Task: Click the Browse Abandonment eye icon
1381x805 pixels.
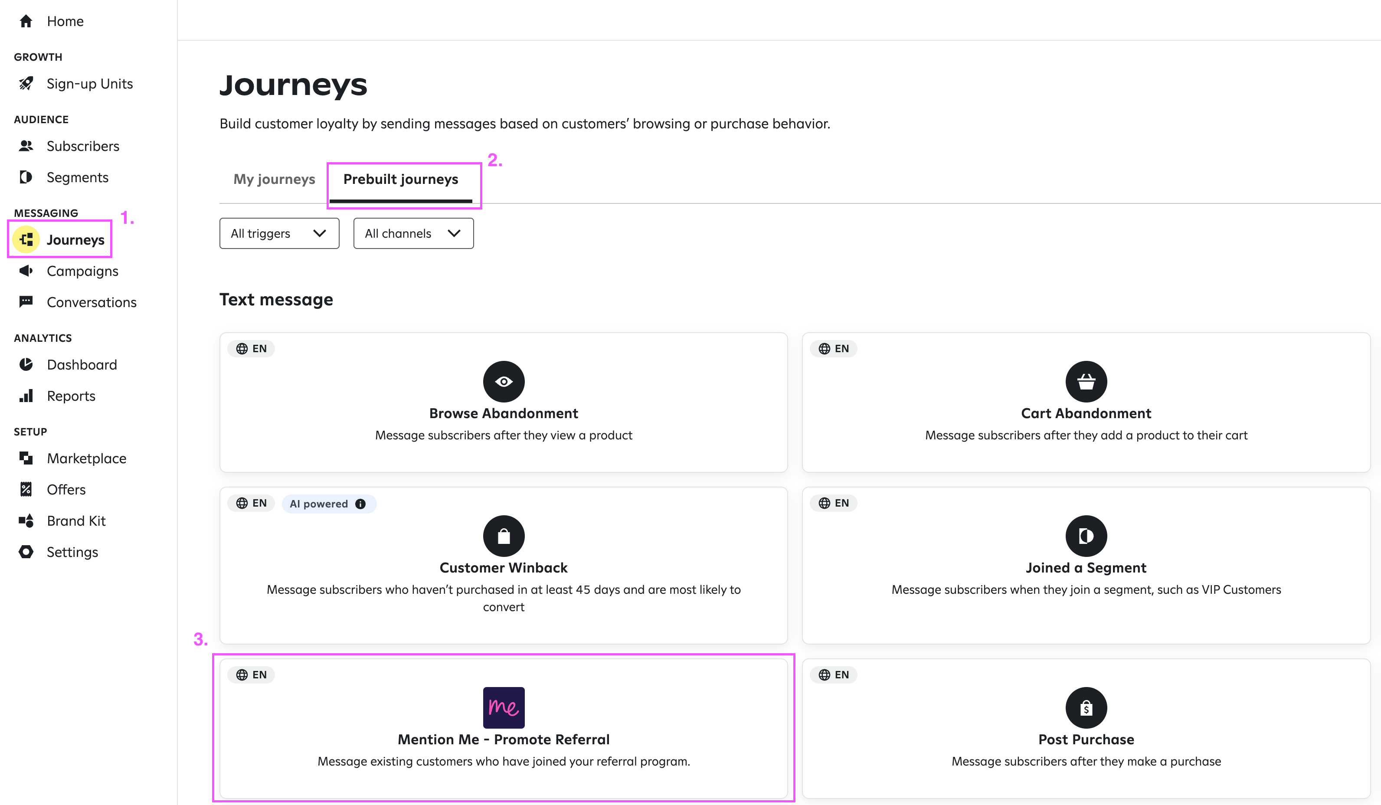Action: coord(504,381)
